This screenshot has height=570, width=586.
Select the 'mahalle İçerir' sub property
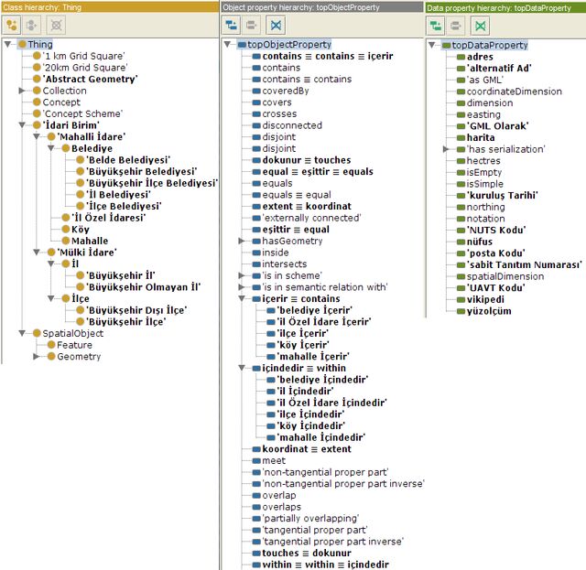click(309, 356)
